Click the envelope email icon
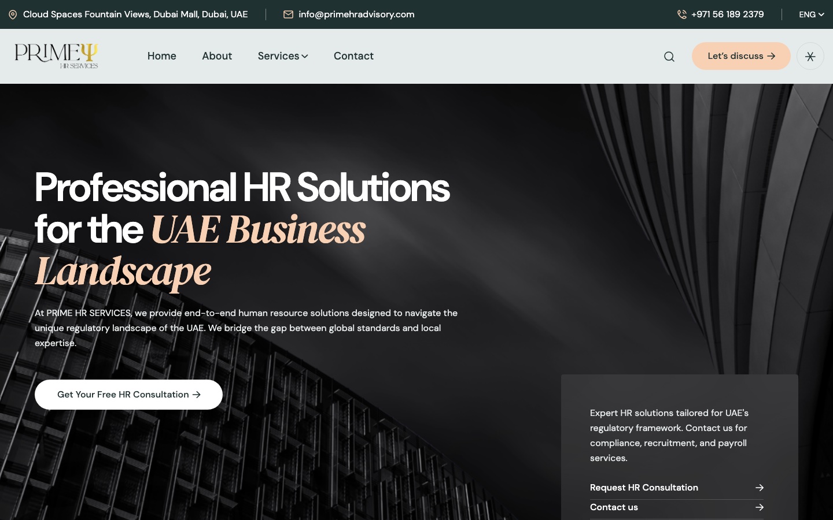Viewport: 833px width, 520px height. pos(288,14)
